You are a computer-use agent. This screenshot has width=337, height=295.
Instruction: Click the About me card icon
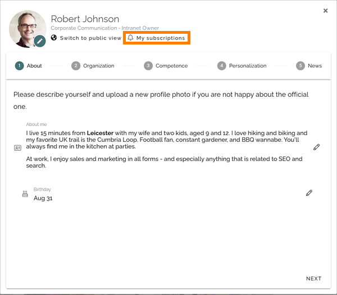[x=17, y=148]
